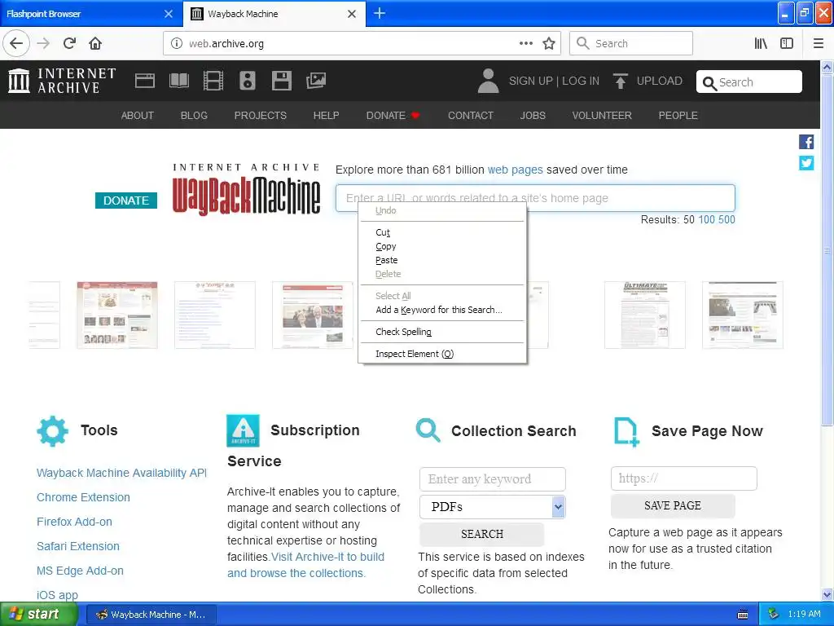Share the page on Twitter
Image resolution: width=834 pixels, height=626 pixels.
[806, 163]
